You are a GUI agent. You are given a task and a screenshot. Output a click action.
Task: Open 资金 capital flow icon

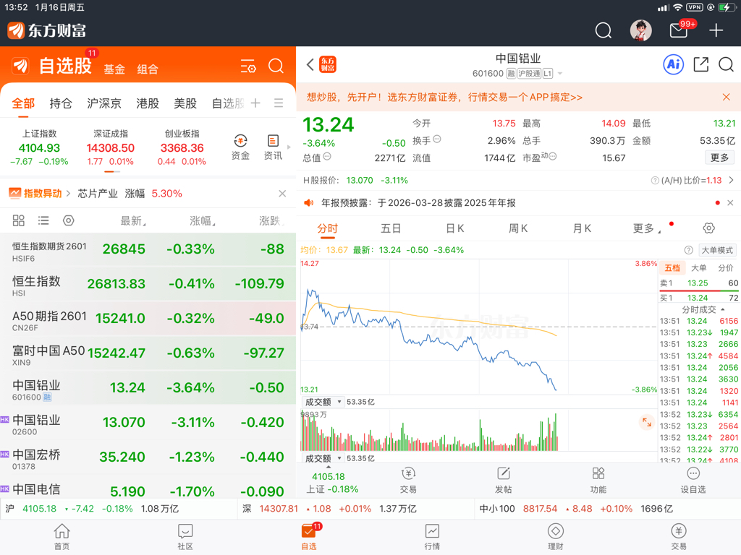click(x=240, y=147)
